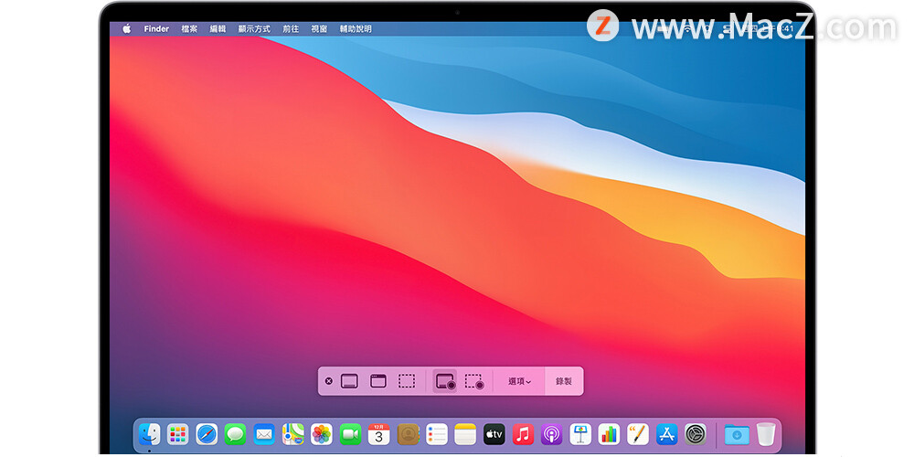Image resolution: width=914 pixels, height=457 pixels.
Task: Open Reminders from the Dock
Action: [437, 434]
